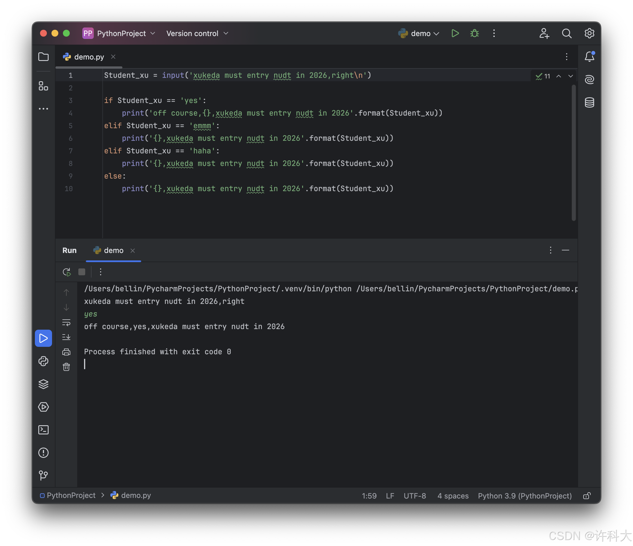Open the Database tool window icon
Screen dimensions: 633x546
589,102
